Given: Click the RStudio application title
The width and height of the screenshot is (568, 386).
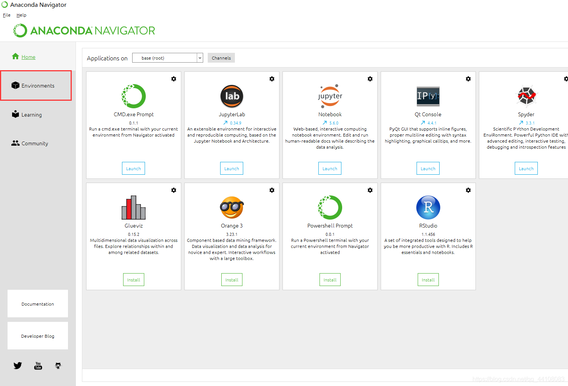Looking at the screenshot, I should point(428,226).
